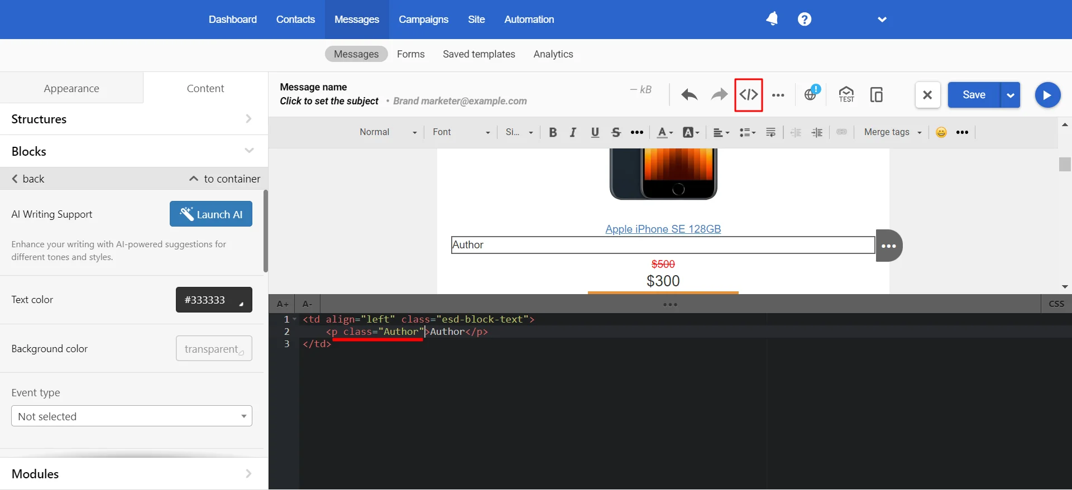Decrease code editor font size A-

[307, 304]
